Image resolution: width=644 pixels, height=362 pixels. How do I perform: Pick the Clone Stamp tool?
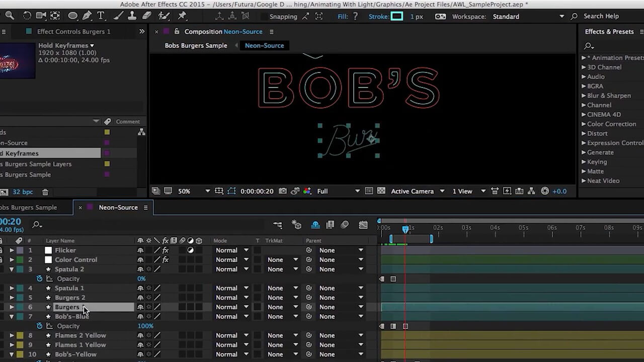pos(132,16)
